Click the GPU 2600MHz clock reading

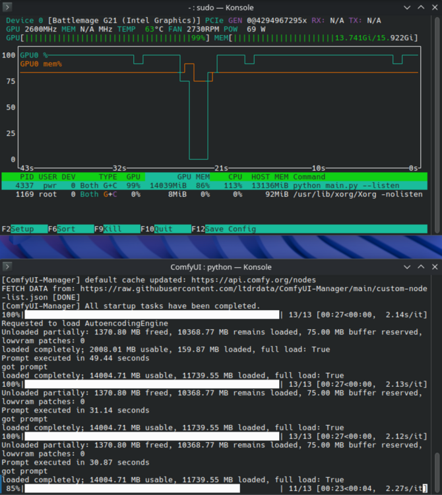click(31, 29)
